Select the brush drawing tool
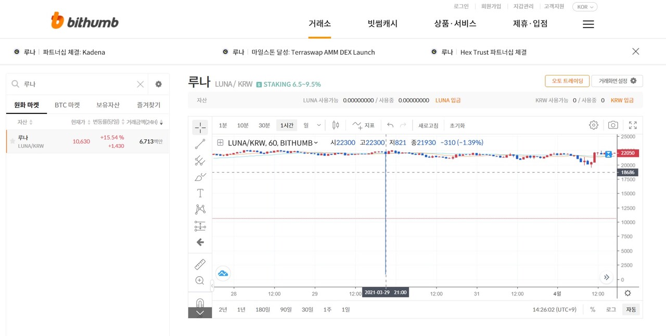The image size is (666, 336). (x=200, y=177)
